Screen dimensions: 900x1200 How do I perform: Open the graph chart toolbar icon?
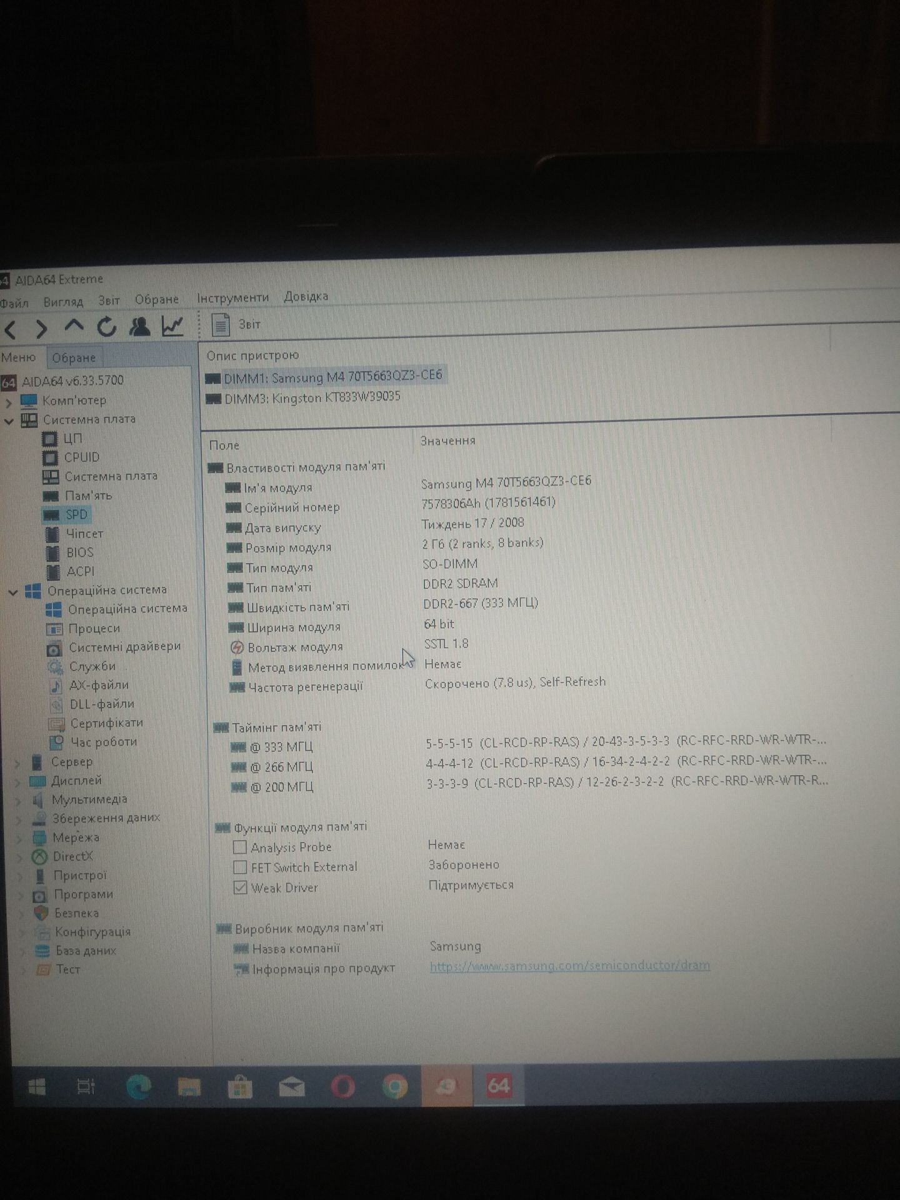pyautogui.click(x=172, y=326)
